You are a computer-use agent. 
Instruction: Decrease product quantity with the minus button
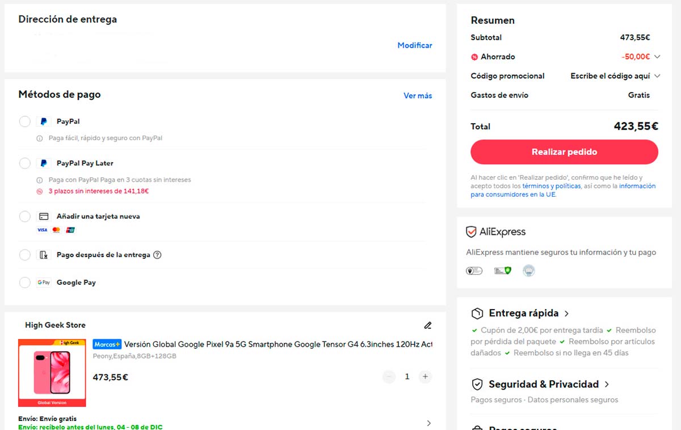point(389,377)
